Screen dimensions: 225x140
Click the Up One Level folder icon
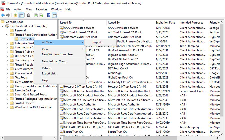16,15
